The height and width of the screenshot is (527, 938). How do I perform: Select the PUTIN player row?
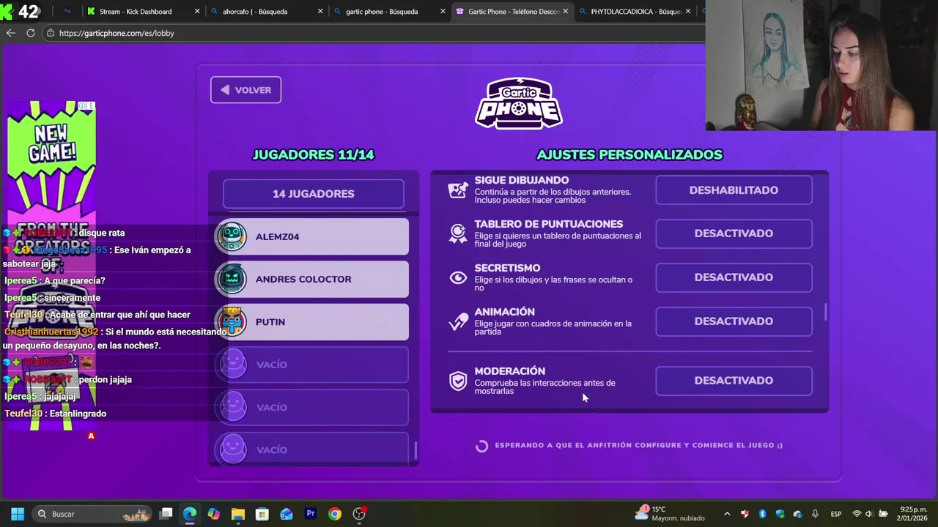pyautogui.click(x=312, y=322)
